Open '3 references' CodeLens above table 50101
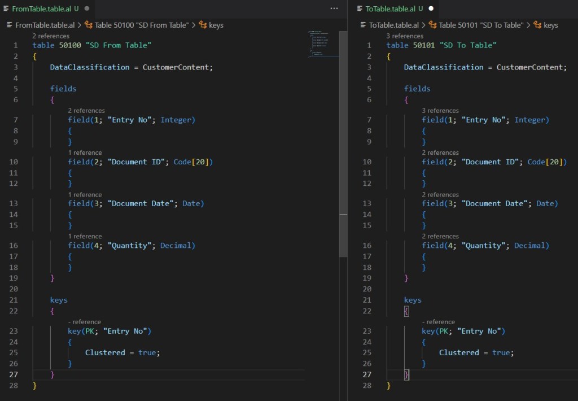The height and width of the screenshot is (401, 578). [x=404, y=36]
